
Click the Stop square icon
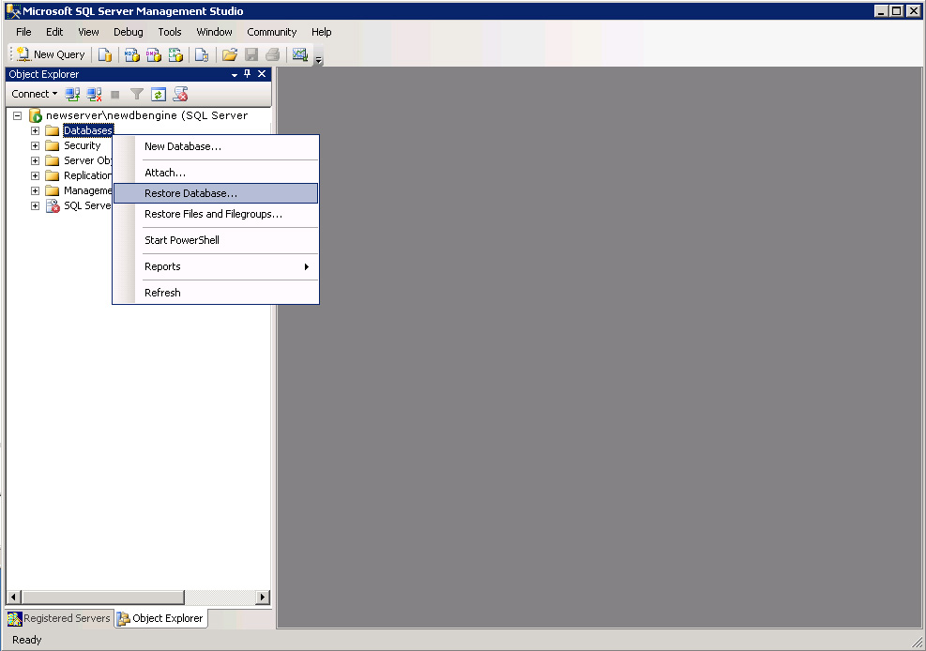click(115, 95)
